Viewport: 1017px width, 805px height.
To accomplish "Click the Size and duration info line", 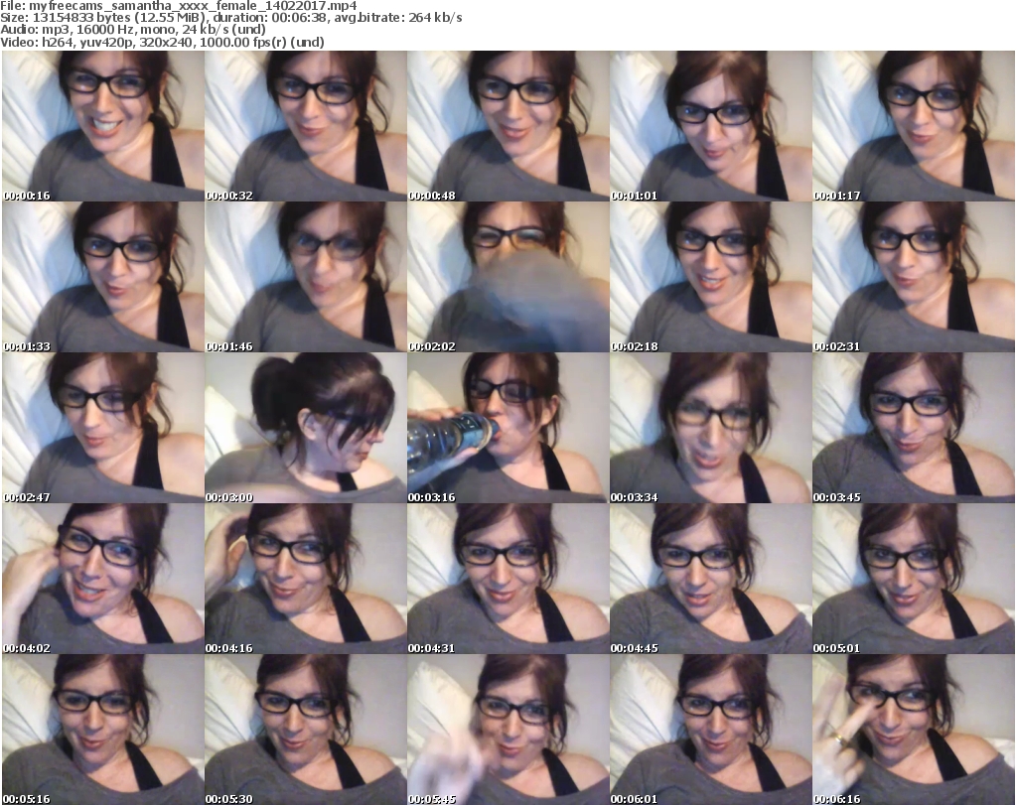I will click(x=231, y=18).
